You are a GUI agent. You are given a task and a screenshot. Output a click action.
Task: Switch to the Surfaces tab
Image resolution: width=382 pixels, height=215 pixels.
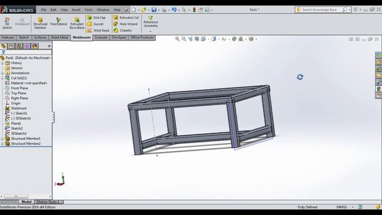point(40,38)
